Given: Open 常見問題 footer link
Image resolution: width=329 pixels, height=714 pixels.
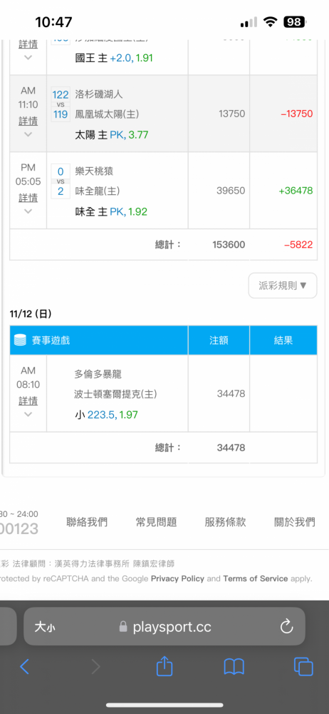Looking at the screenshot, I should click(157, 522).
